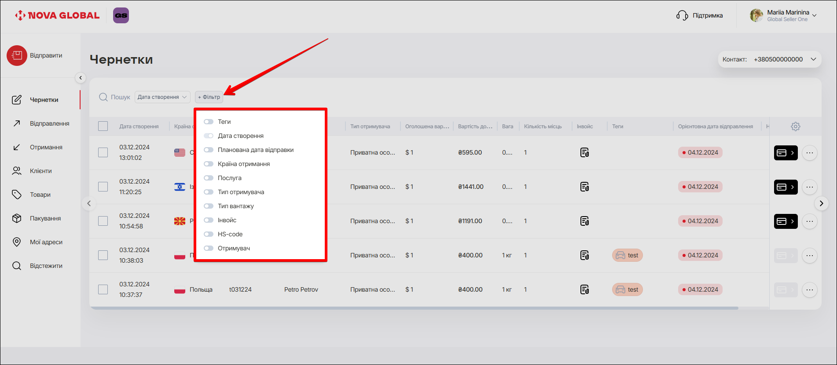Click the test tag in last row
The height and width of the screenshot is (365, 837).
[x=627, y=290]
